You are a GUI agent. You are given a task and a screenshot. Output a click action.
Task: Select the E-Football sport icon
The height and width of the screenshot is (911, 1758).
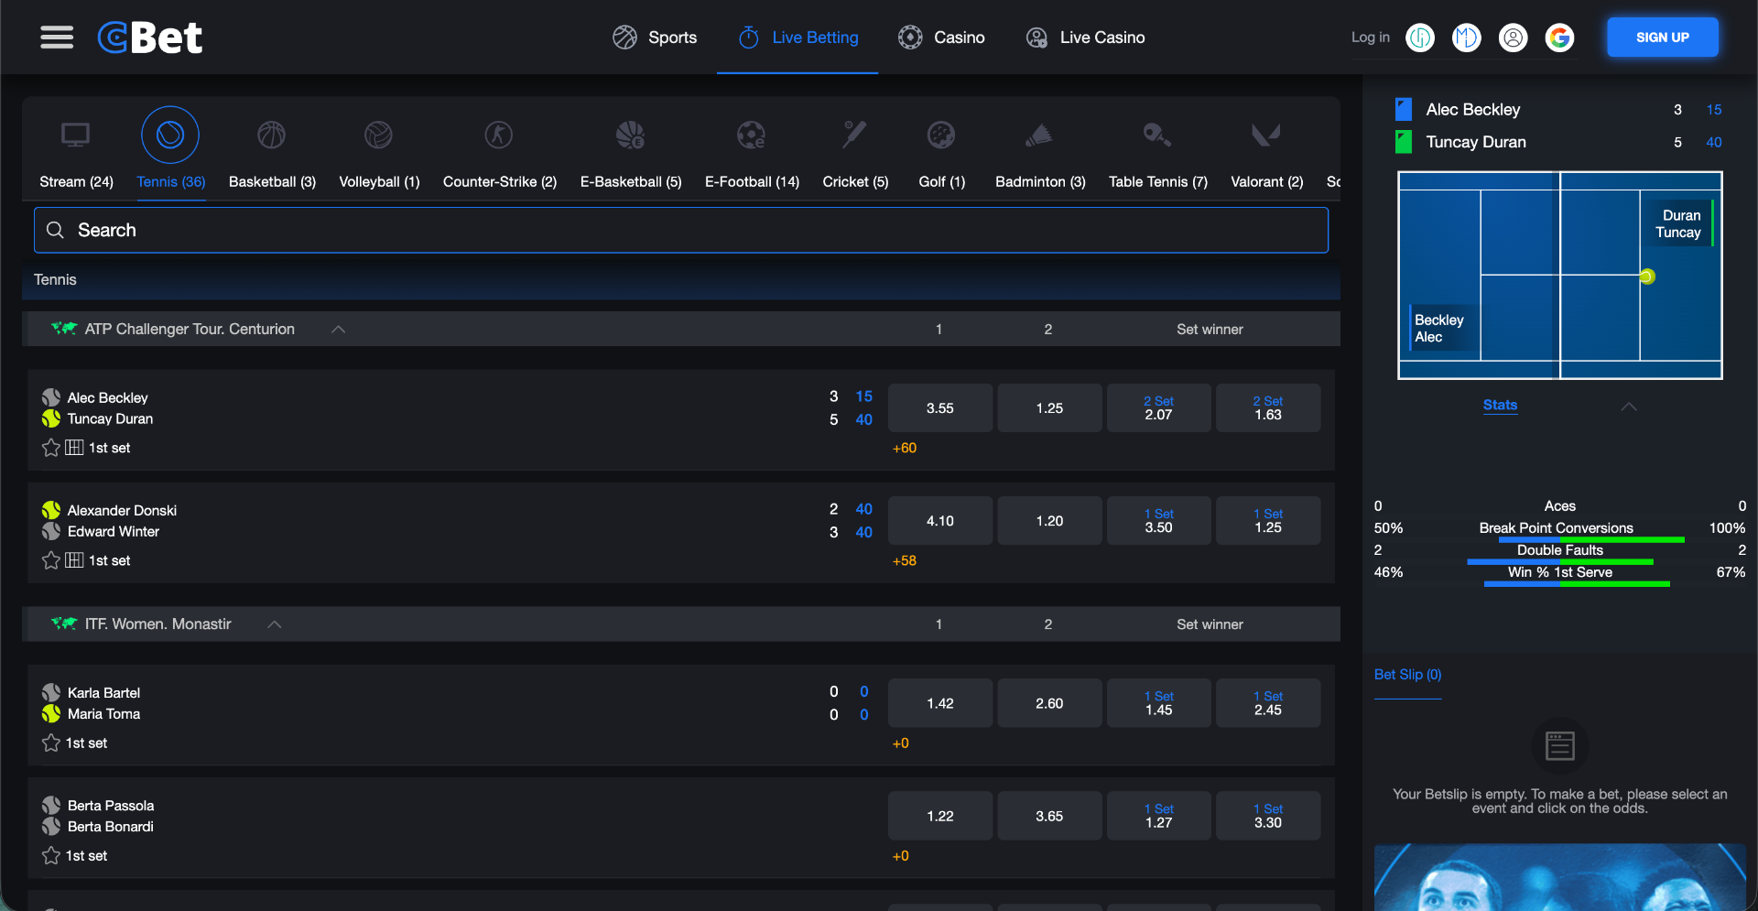[752, 135]
